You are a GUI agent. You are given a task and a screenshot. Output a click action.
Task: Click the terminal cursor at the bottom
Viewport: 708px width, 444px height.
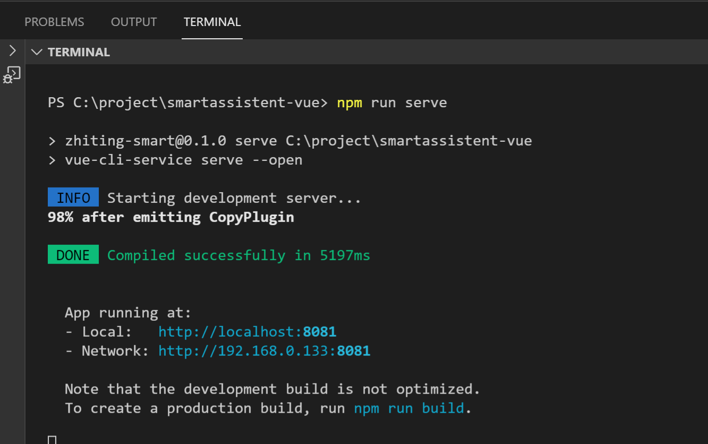click(x=52, y=440)
